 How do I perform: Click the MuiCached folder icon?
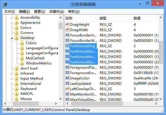click(22, 58)
